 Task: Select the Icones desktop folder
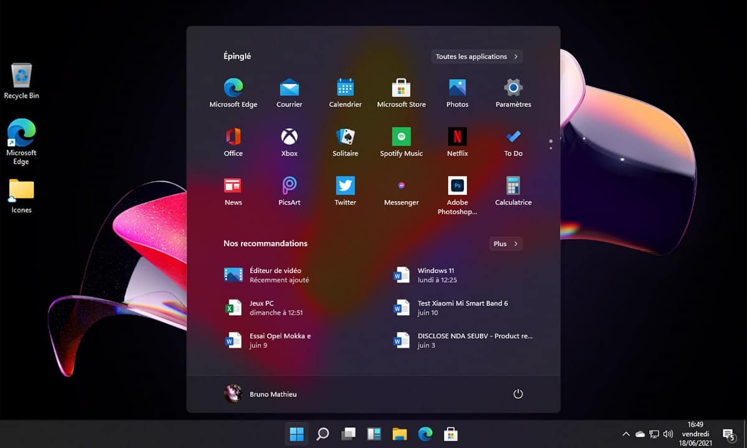click(x=22, y=196)
